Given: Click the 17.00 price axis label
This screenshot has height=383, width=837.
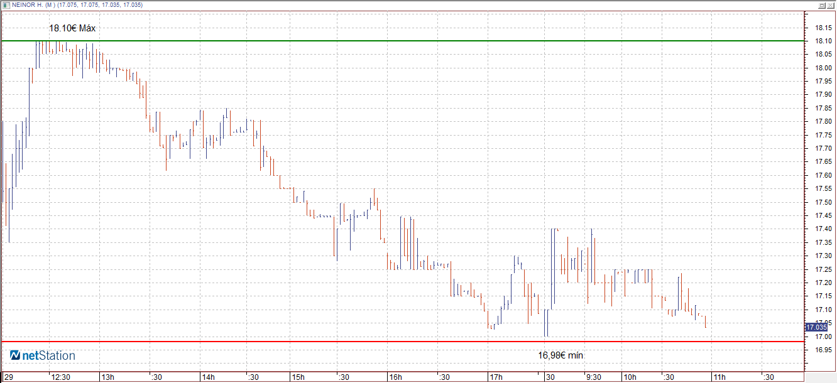Looking at the screenshot, I should click(x=823, y=337).
